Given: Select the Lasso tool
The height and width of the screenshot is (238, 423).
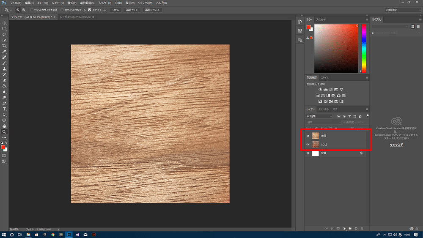Looking at the screenshot, I should (4, 34).
